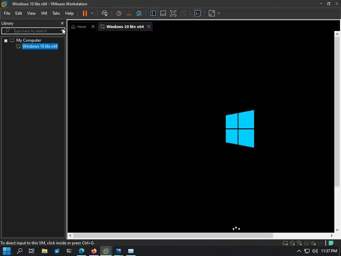Open File Explorer from the taskbar
This screenshot has height=256, width=341.
(45, 251)
